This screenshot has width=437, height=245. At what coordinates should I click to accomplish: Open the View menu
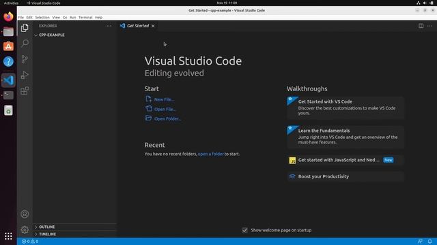click(x=56, y=18)
